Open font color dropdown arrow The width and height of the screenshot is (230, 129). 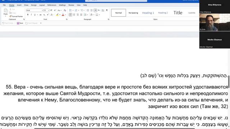coord(65,15)
